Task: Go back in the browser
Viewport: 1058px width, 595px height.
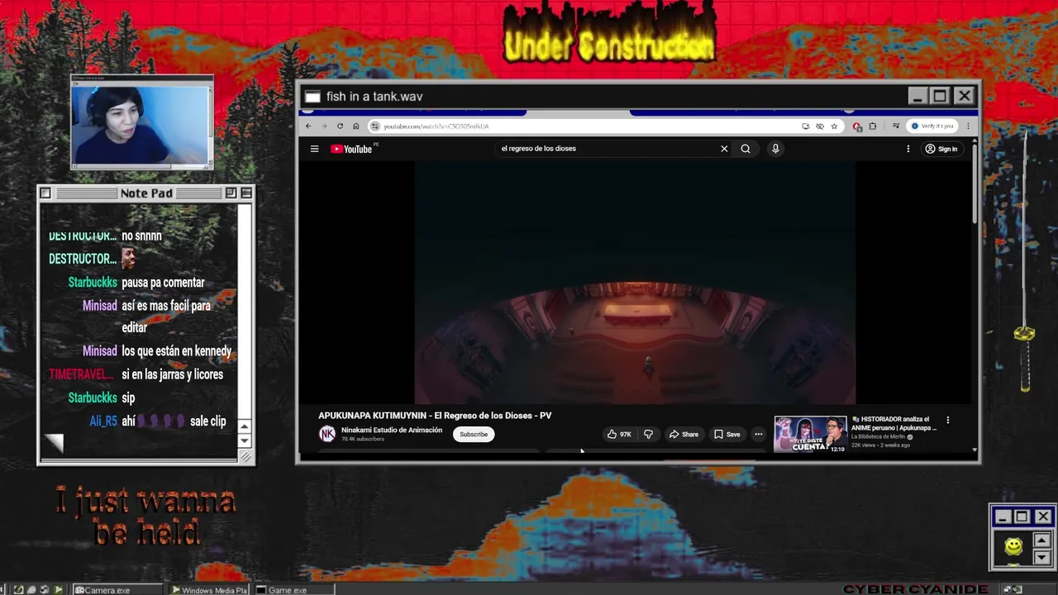Action: coord(308,126)
